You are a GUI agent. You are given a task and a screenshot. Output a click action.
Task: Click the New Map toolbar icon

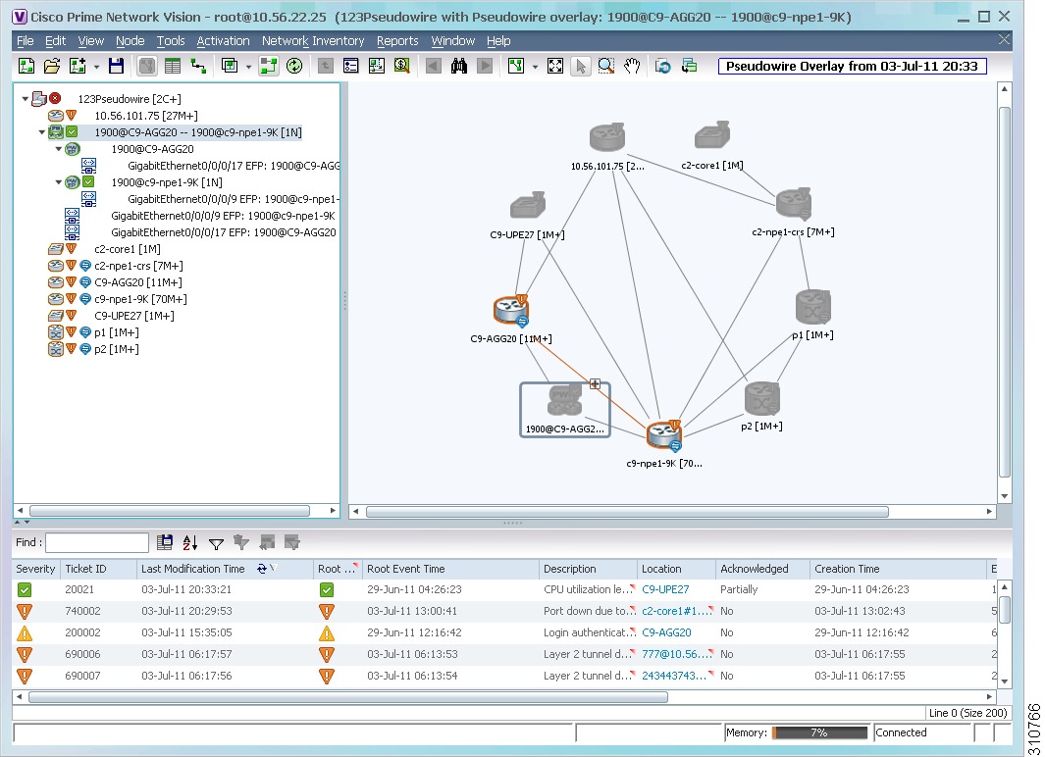[x=26, y=66]
